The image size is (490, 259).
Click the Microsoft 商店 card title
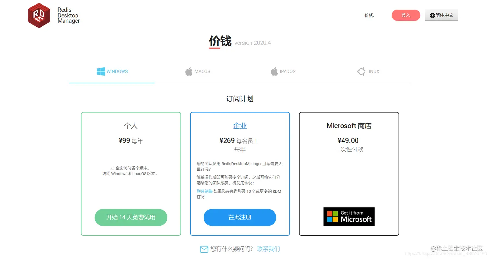(x=349, y=126)
